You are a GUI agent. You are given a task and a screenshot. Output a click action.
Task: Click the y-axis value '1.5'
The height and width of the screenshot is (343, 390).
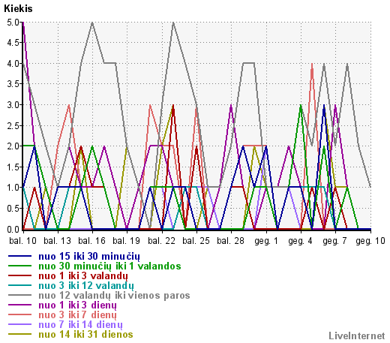pyautogui.click(x=13, y=167)
